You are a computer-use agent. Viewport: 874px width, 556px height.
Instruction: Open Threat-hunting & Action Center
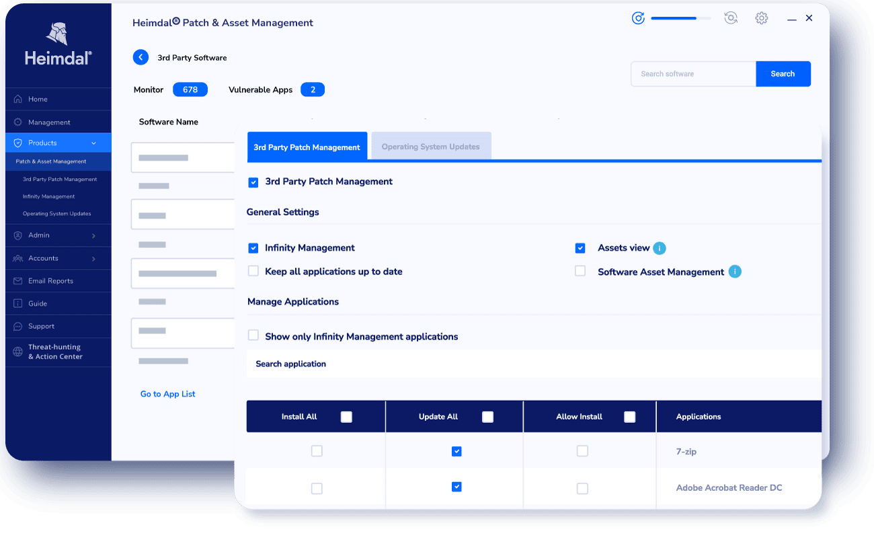(x=54, y=352)
